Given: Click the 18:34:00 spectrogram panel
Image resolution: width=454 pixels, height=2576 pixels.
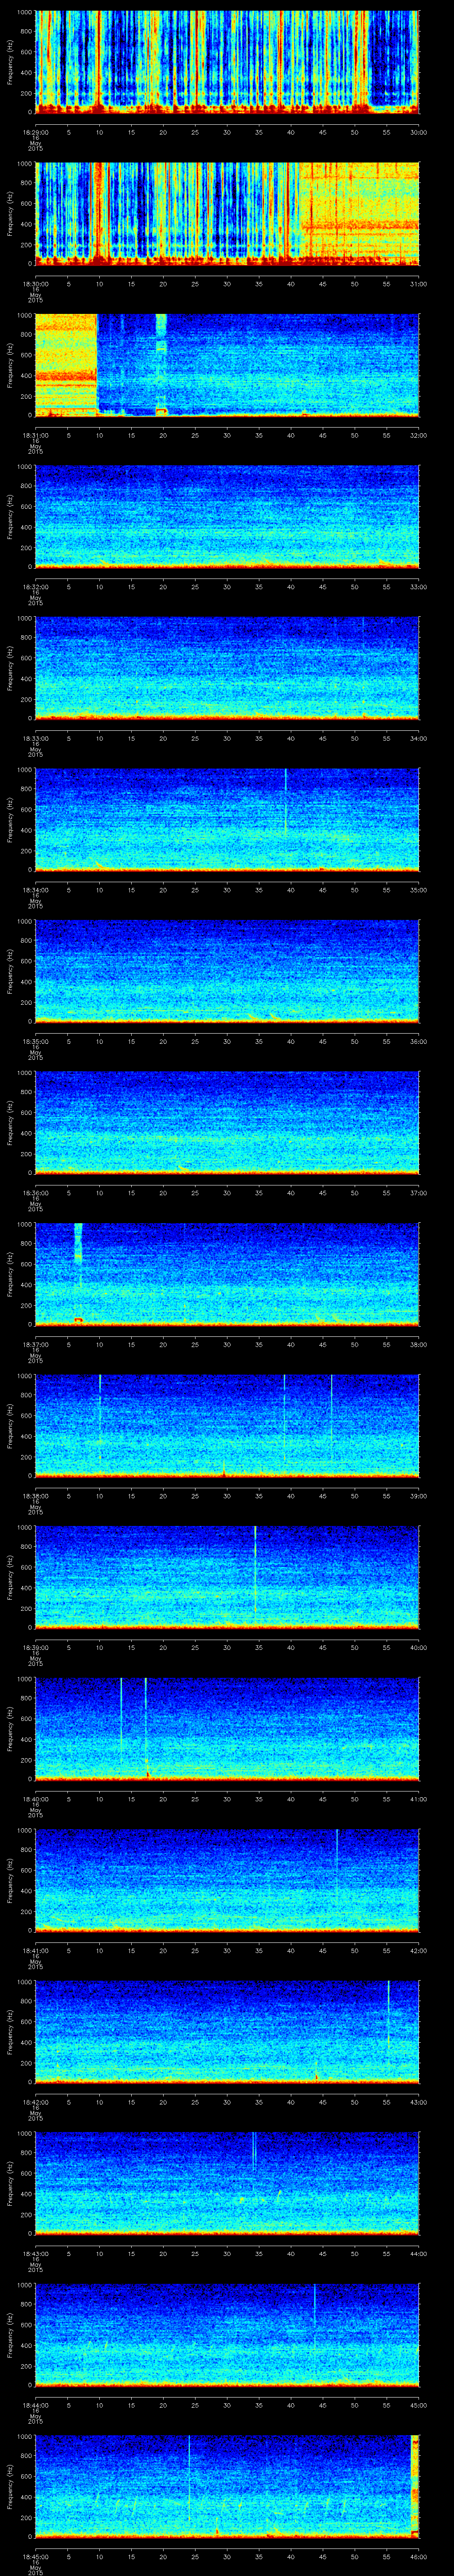Looking at the screenshot, I should click(x=227, y=820).
